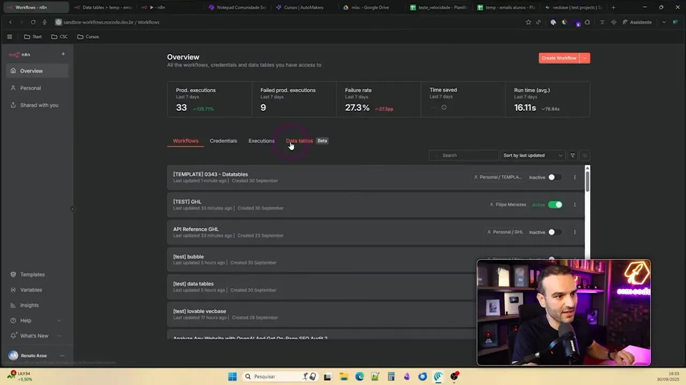The width and height of the screenshot is (686, 385).
Task: Switch to the Data tables Beta tab
Action: pos(299,141)
